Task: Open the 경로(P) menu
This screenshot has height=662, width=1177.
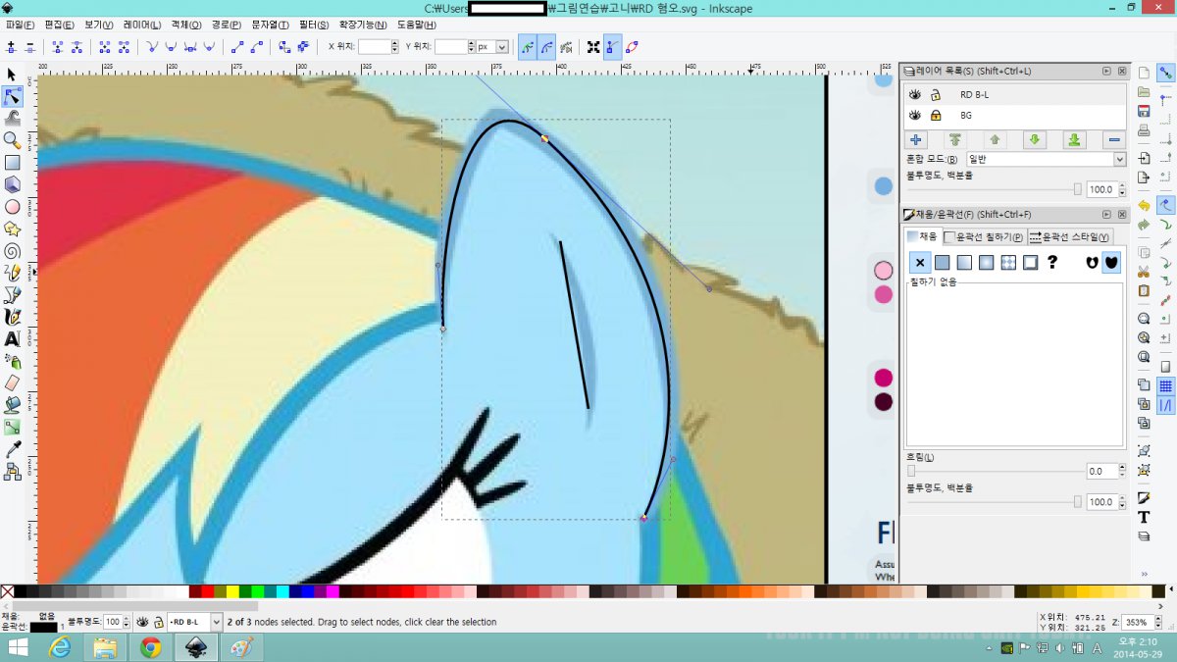Action: [227, 24]
